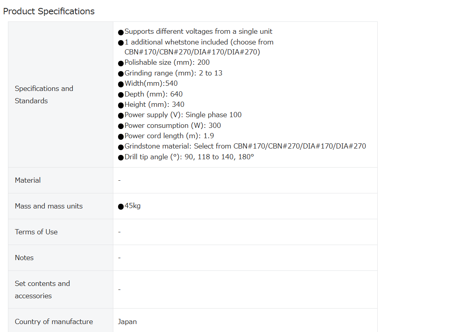Click the Product Specifications heading
The height and width of the screenshot is (332, 458).
pyautogui.click(x=49, y=12)
